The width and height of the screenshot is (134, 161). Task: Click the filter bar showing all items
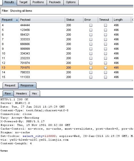pos(67,11)
